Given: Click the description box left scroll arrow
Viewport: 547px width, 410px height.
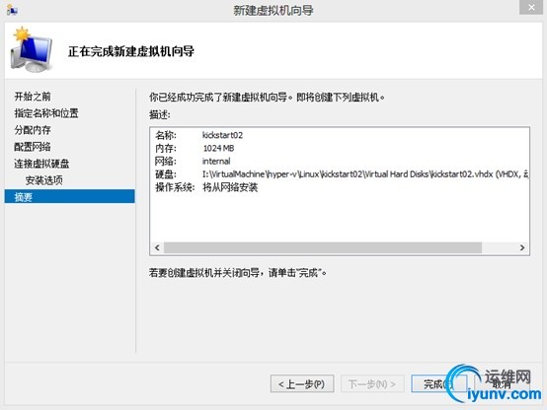Looking at the screenshot, I should coord(157,247).
